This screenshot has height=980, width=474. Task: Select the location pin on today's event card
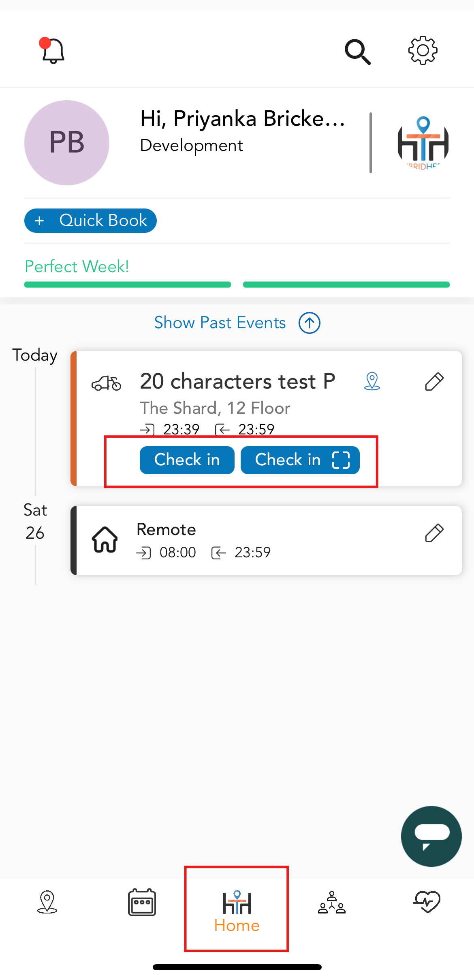point(372,381)
